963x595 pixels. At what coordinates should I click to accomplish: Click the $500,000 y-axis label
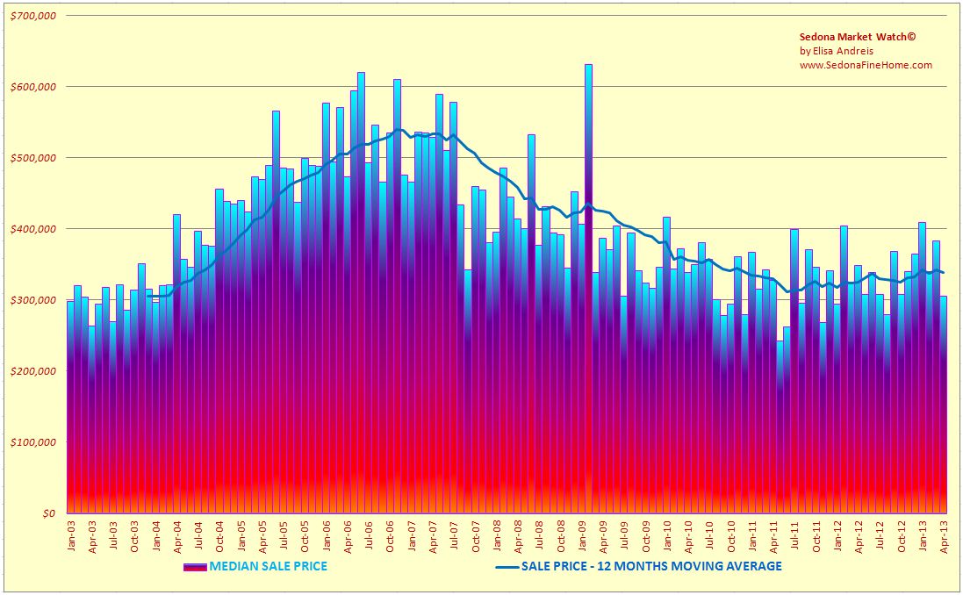[x=33, y=158]
